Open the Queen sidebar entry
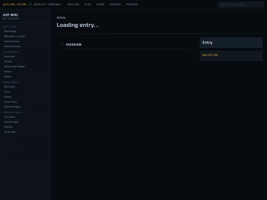Image resolution: width=267 pixels, height=200 pixels. click(x=8, y=77)
